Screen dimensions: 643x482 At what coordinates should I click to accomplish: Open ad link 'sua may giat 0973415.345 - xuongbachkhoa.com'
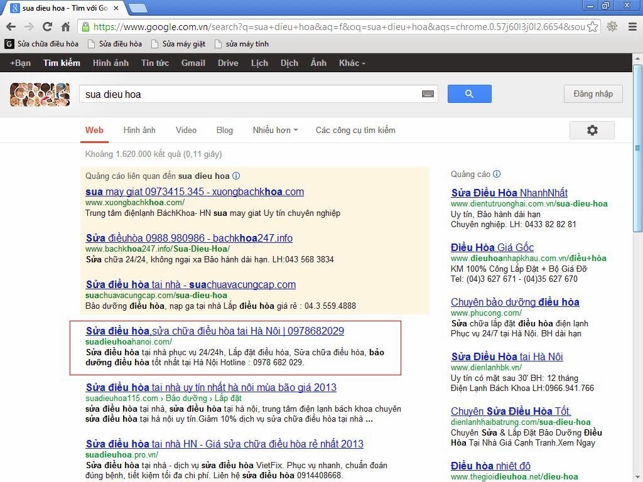[x=195, y=192]
